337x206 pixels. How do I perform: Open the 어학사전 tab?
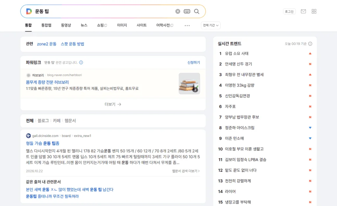(x=165, y=25)
